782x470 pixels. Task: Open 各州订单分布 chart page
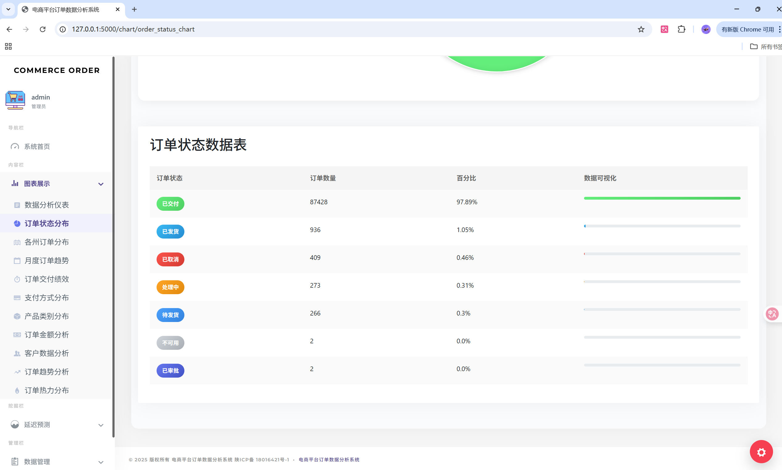tap(47, 242)
